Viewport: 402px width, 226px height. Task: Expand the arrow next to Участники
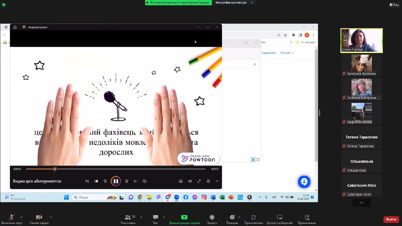coord(141,217)
